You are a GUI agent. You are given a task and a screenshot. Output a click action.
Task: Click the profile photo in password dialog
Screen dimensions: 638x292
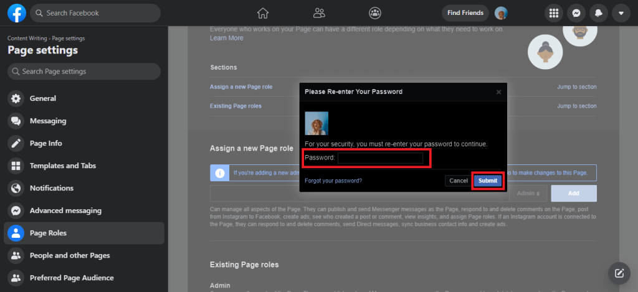pyautogui.click(x=317, y=123)
